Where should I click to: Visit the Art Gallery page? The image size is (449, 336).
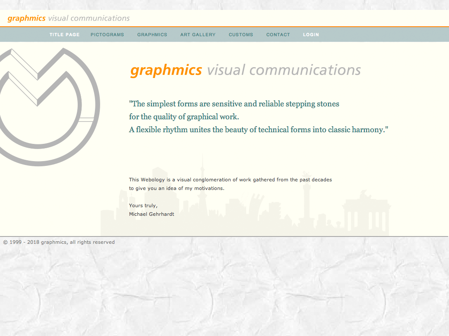[198, 34]
